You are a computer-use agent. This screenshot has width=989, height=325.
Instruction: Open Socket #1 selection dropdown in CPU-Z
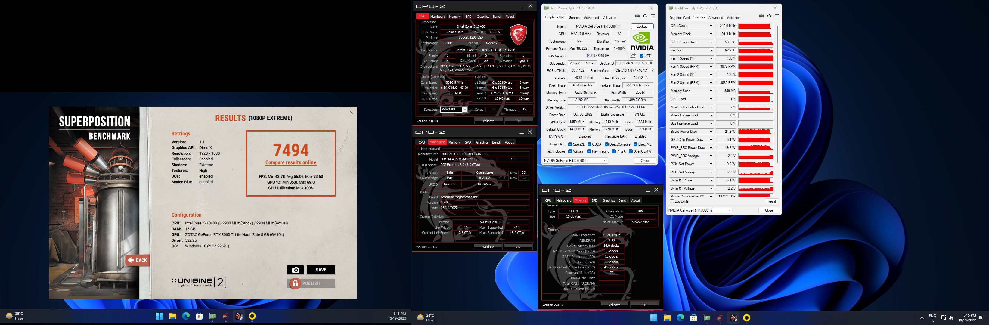click(454, 109)
